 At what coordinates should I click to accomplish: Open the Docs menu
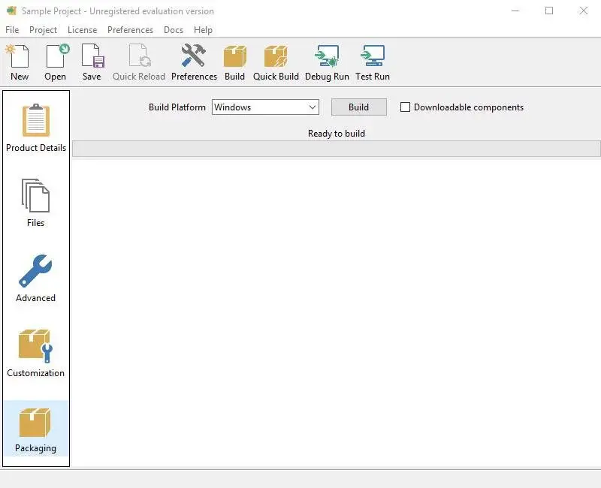point(174,30)
